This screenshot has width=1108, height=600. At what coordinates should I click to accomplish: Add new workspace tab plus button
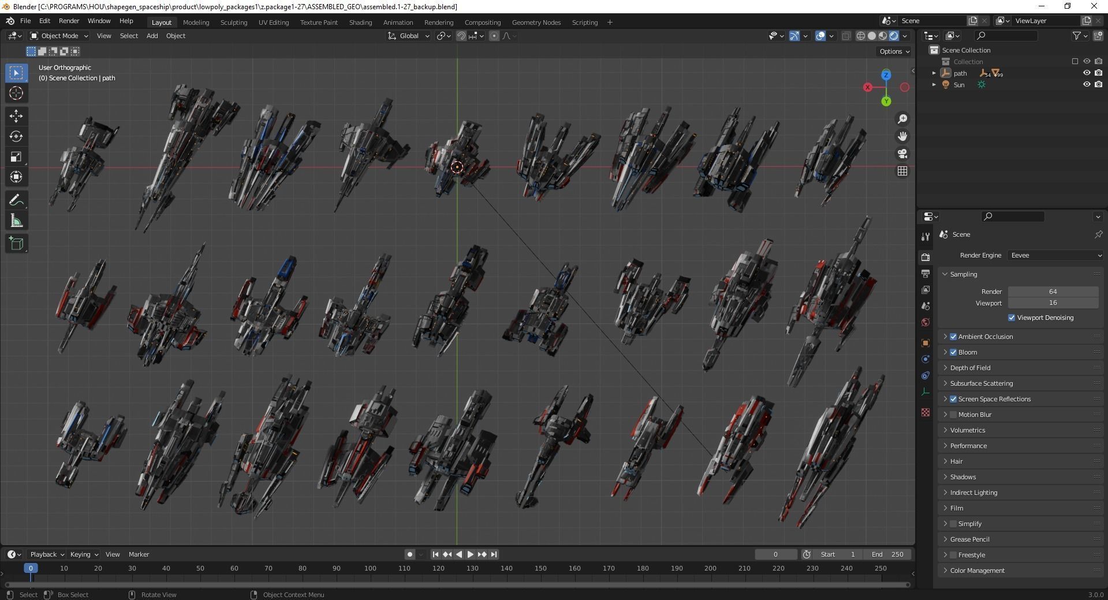tap(610, 23)
